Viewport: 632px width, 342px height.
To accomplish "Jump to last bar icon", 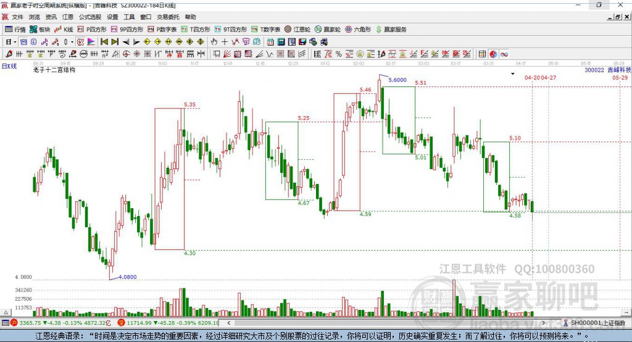I will (115, 42).
